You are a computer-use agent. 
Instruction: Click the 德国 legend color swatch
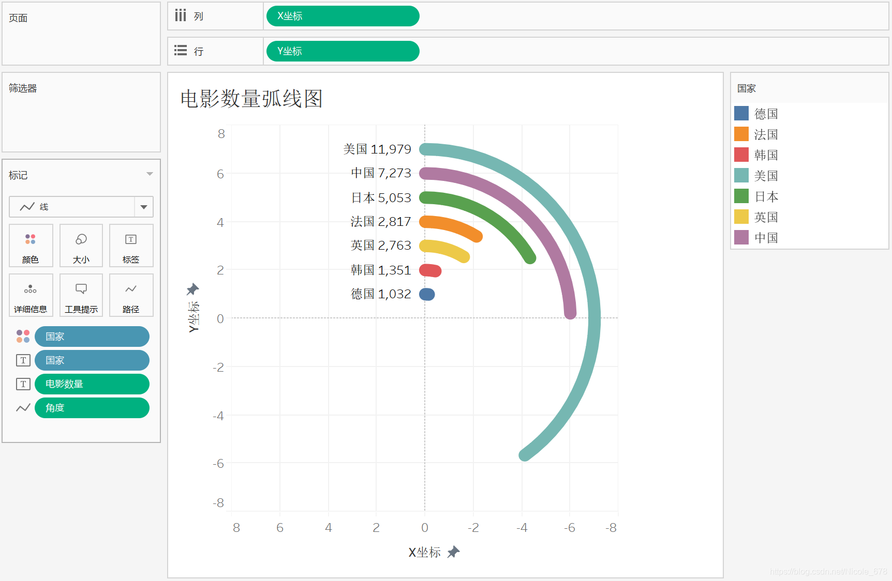741,113
